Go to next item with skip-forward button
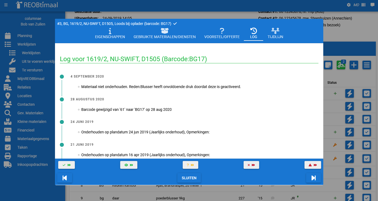 tap(313, 178)
